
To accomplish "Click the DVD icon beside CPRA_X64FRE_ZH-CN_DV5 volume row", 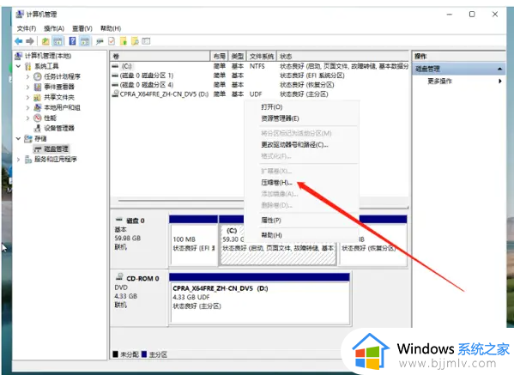I will (115, 94).
